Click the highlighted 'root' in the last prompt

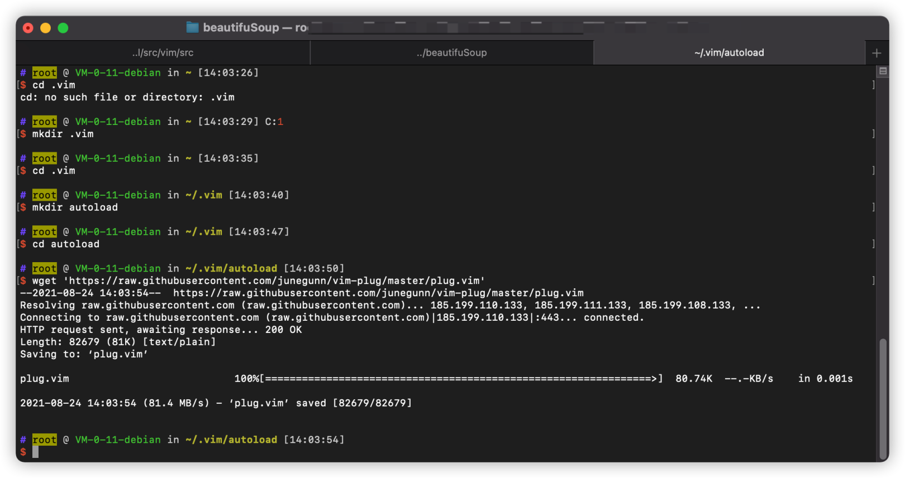coord(44,440)
